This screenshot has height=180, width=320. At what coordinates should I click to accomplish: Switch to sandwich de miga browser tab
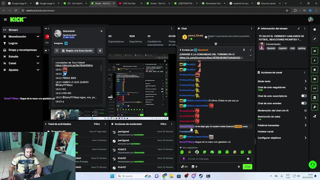241,3
